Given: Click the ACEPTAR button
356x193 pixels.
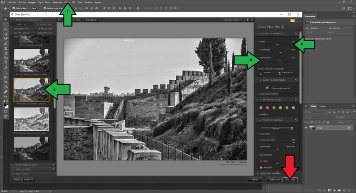Looking at the screenshot, I should point(290,180).
